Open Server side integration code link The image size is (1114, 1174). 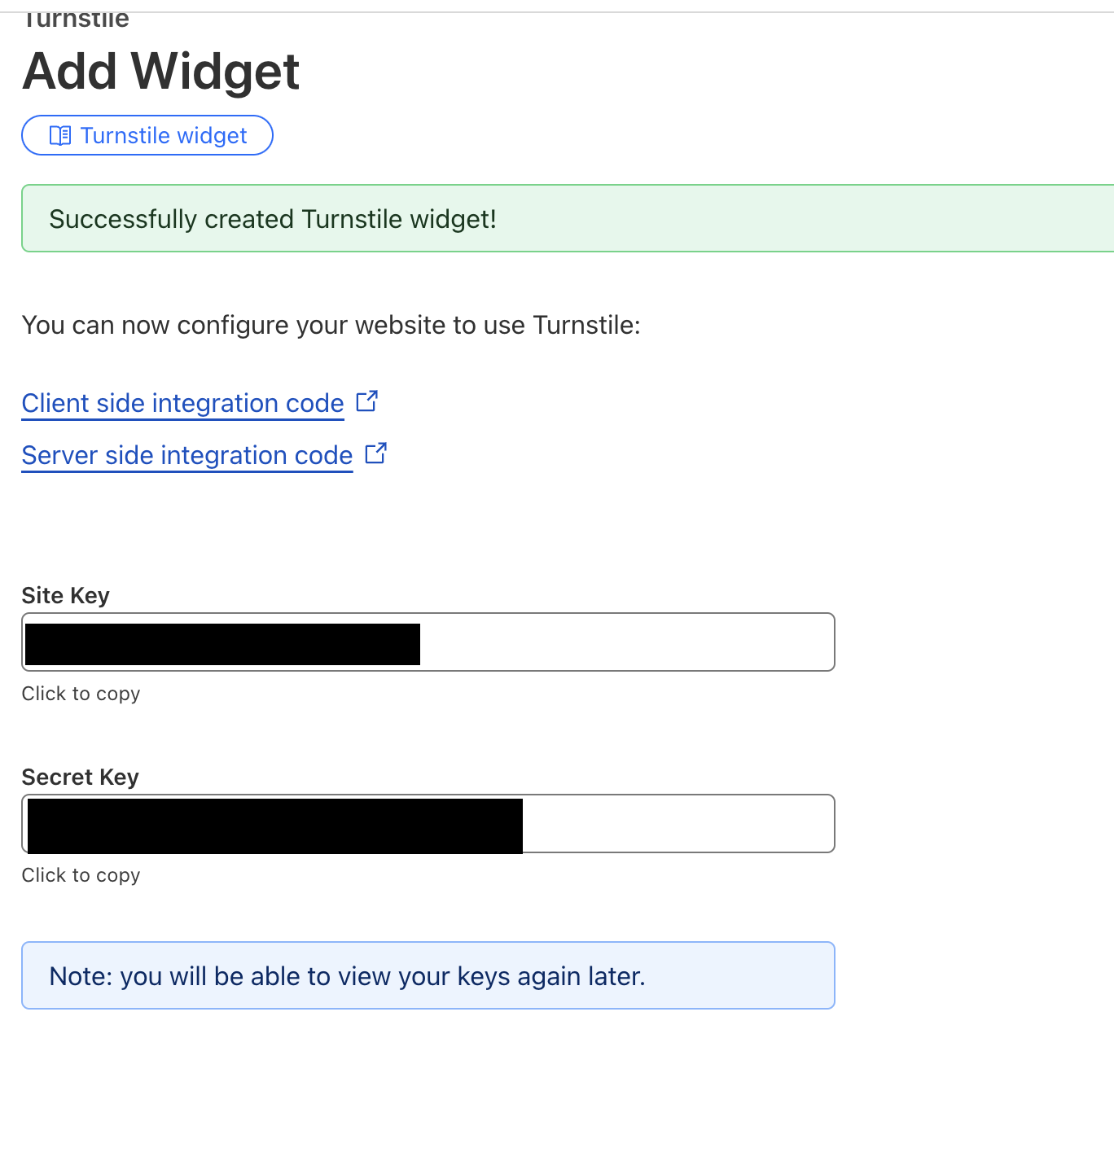[187, 455]
